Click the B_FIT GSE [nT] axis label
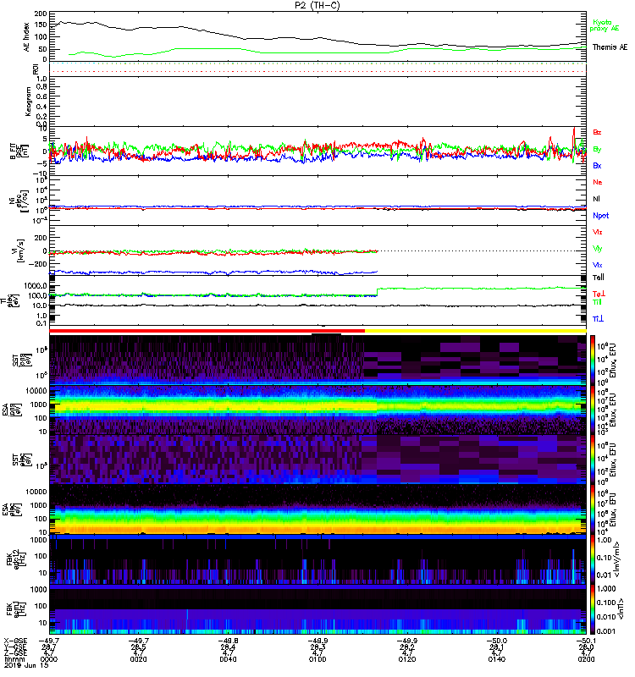Image resolution: width=635 pixels, height=677 pixels. [19, 151]
